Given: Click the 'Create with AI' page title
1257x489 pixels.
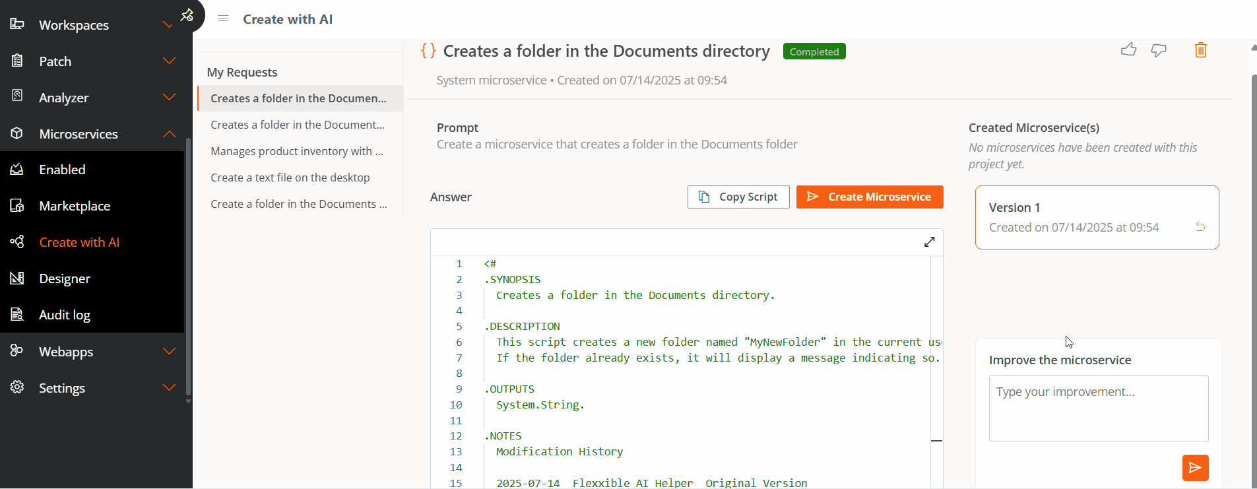Looking at the screenshot, I should click(x=288, y=19).
